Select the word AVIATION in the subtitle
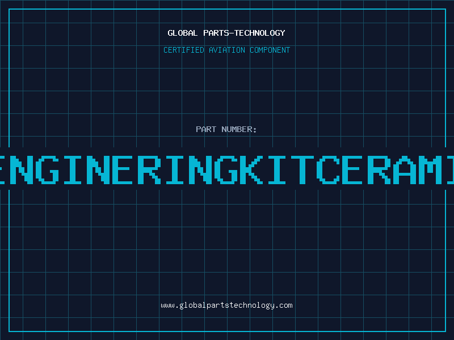Screen dimensions: 454x340 click(227, 50)
